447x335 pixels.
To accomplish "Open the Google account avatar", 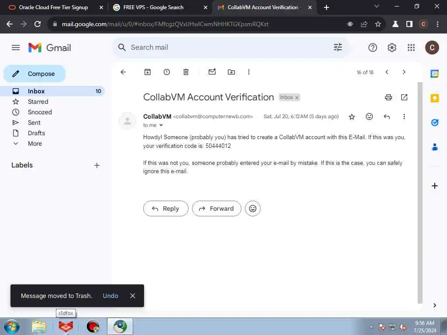I will 432,48.
